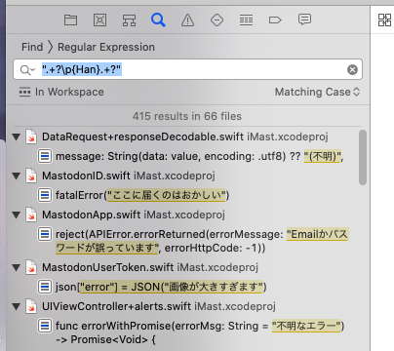Click the text-match icon on the fatalError row
This screenshot has width=394, height=351.
click(x=45, y=195)
